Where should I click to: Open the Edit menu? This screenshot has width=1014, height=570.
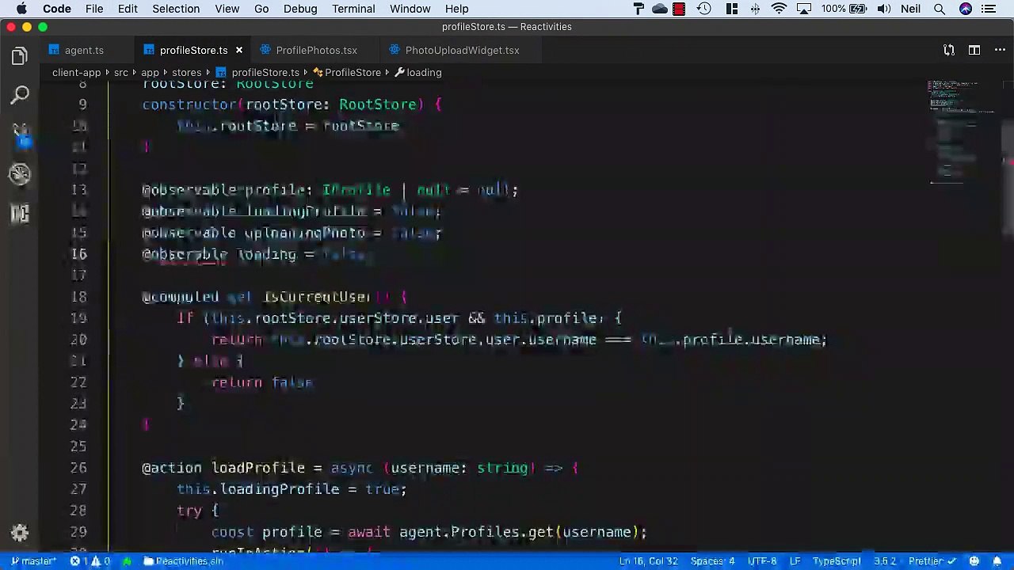coord(128,9)
